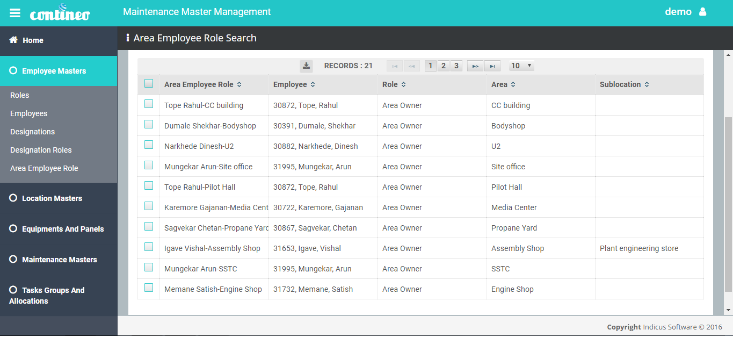Check the Tope Rahul-Pilot Hall row checkbox

click(x=149, y=185)
